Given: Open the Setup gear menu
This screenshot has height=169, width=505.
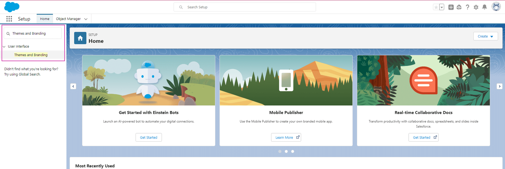Looking at the screenshot, I should point(476,7).
